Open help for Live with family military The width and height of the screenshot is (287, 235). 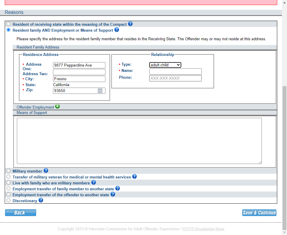coord(93,182)
